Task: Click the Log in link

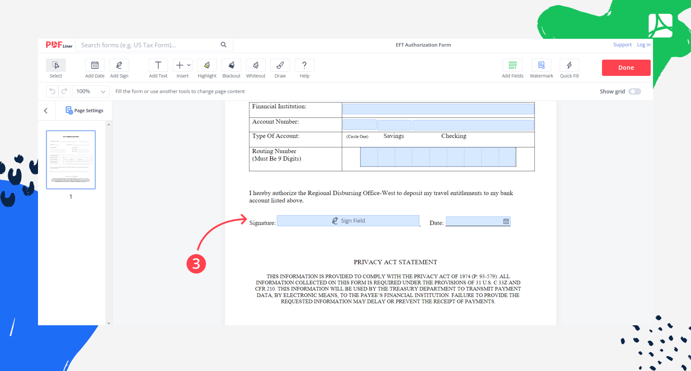Action: (x=643, y=45)
